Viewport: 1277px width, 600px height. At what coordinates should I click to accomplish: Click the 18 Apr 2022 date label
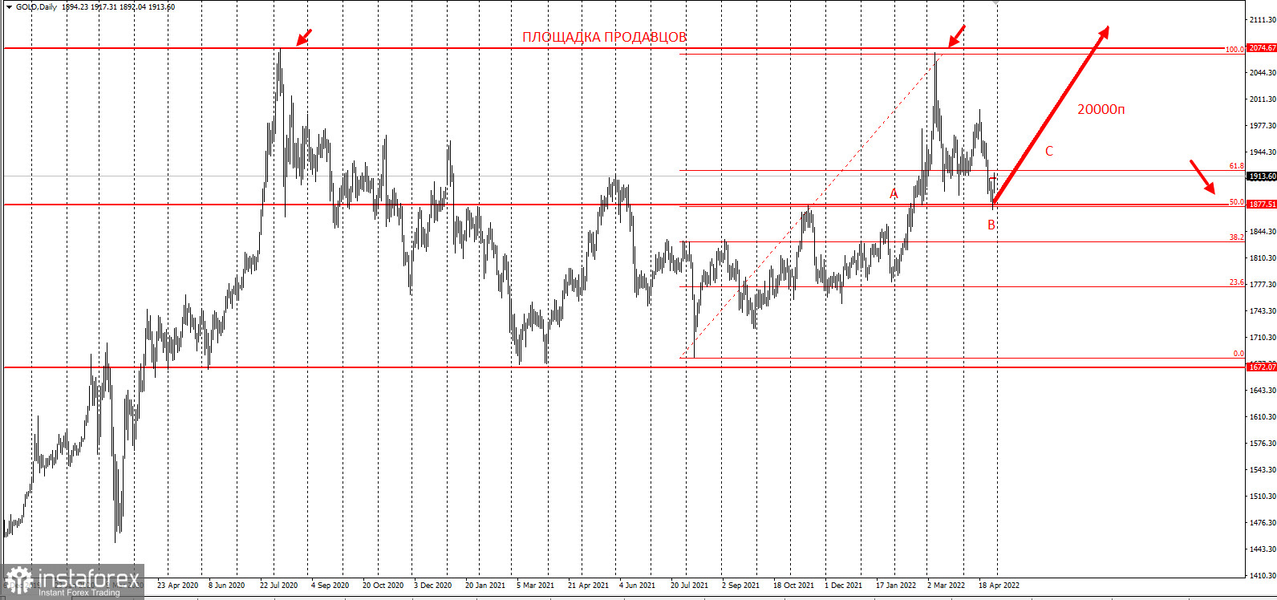click(x=999, y=586)
